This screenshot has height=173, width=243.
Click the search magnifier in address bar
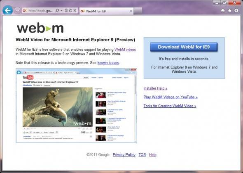tap(57, 11)
